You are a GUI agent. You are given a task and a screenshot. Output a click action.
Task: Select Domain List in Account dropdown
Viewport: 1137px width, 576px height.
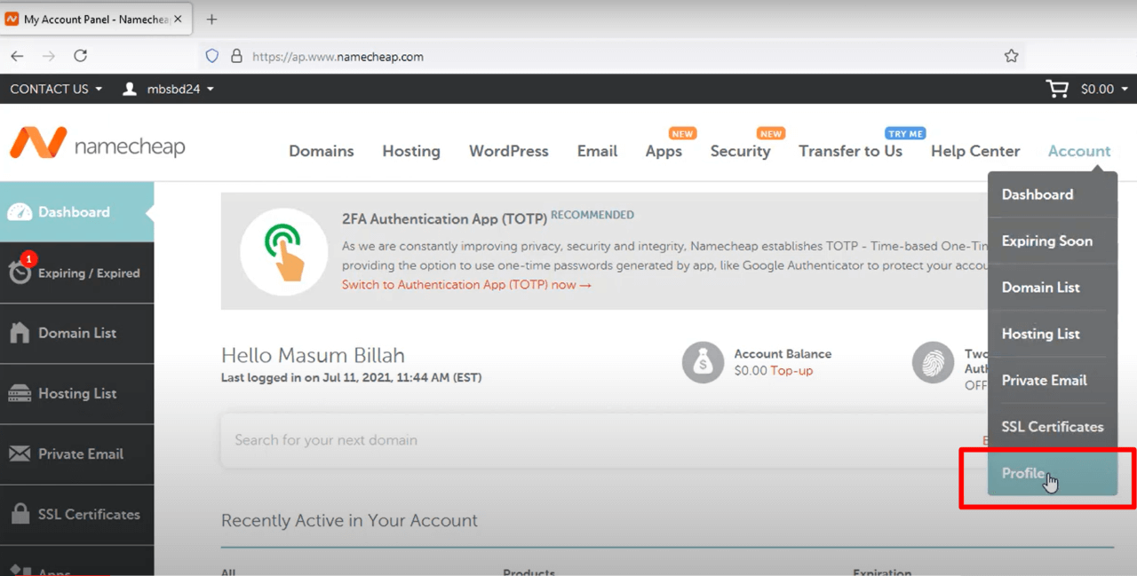[1053, 287]
